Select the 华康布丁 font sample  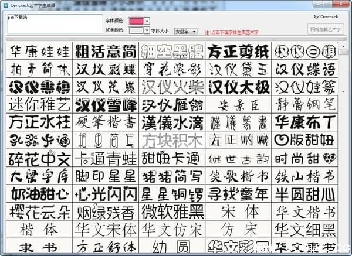304,122
